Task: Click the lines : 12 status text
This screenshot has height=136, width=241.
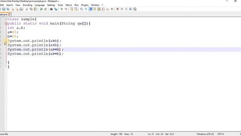Action: tap(129, 134)
